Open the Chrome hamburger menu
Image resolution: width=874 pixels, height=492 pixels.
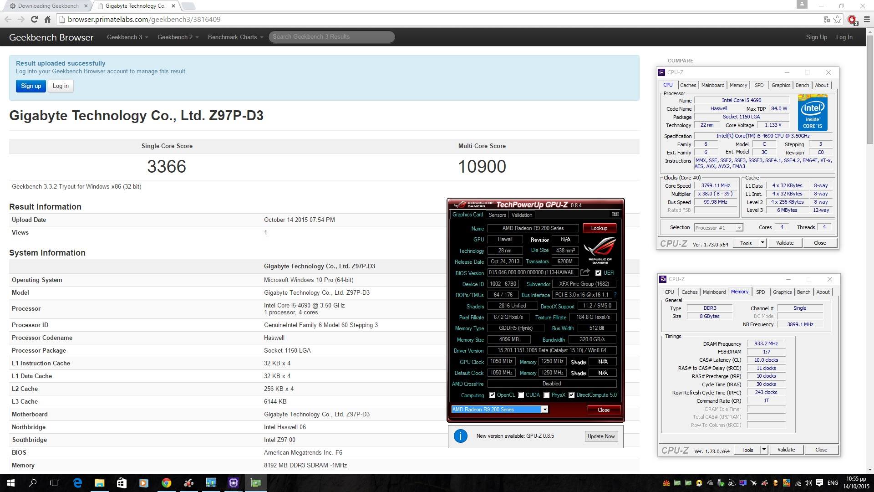point(867,19)
